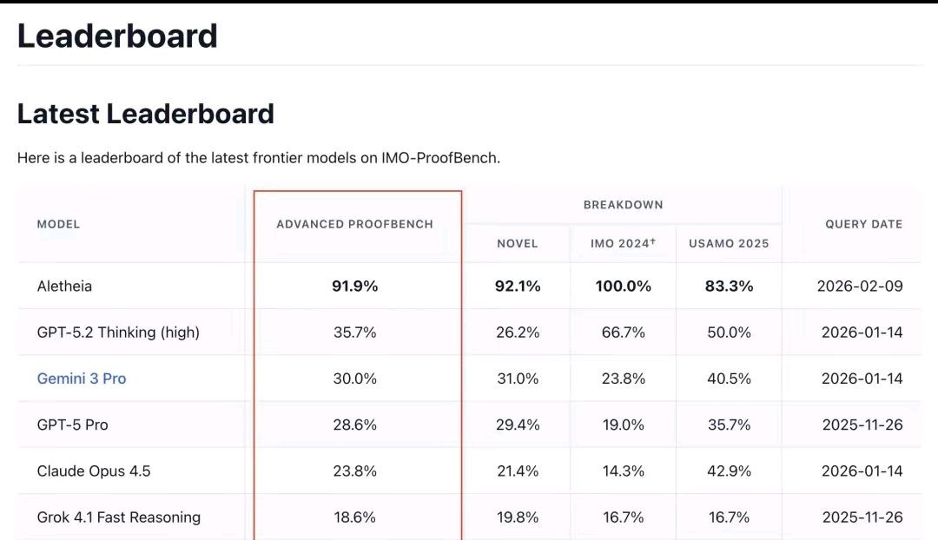
Task: Click the USAMO 2025 column header
Action: (x=729, y=244)
